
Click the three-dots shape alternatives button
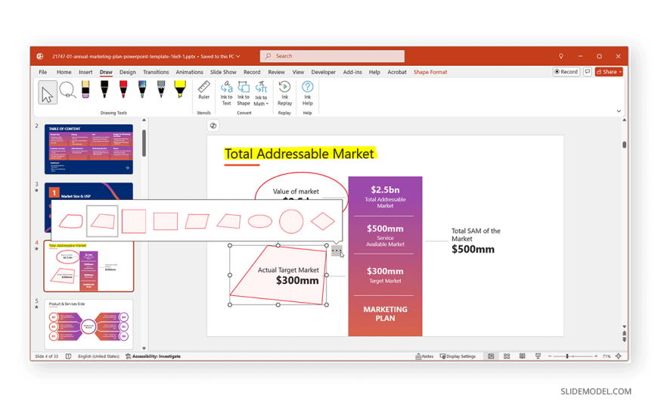coord(337,251)
